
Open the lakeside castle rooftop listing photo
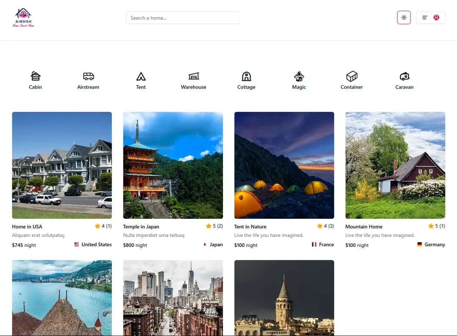[62, 298]
